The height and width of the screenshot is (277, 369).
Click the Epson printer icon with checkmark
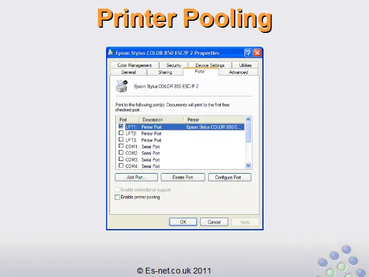122,86
